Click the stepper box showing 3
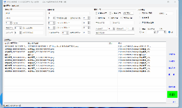 (9, 23)
